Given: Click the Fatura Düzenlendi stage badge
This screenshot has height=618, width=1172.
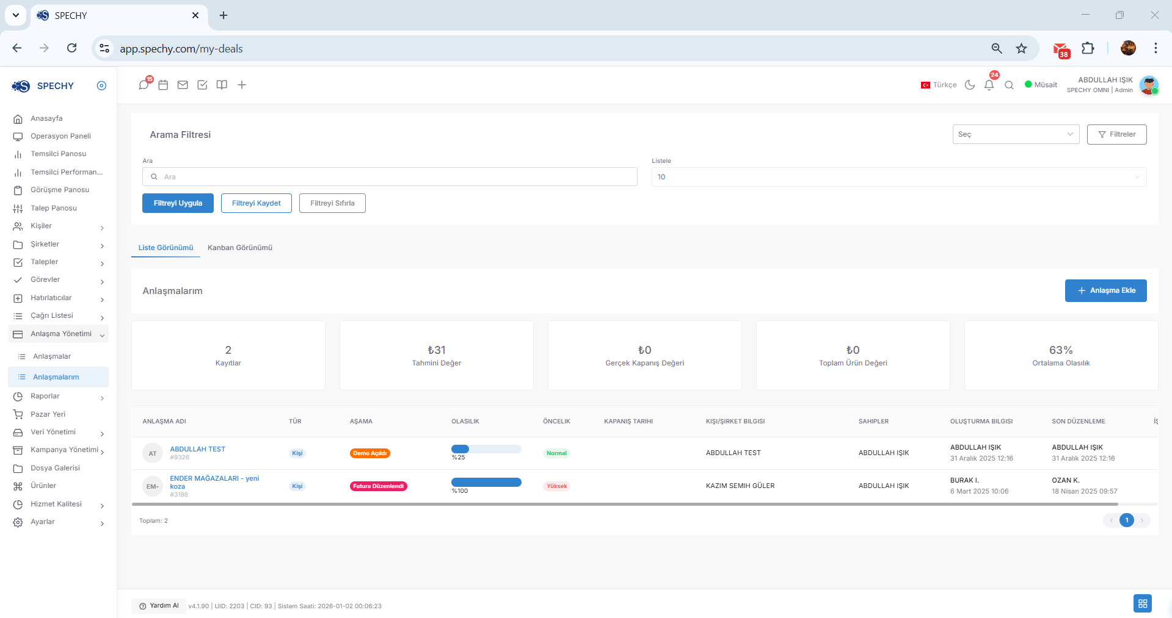Looking at the screenshot, I should click(x=379, y=486).
